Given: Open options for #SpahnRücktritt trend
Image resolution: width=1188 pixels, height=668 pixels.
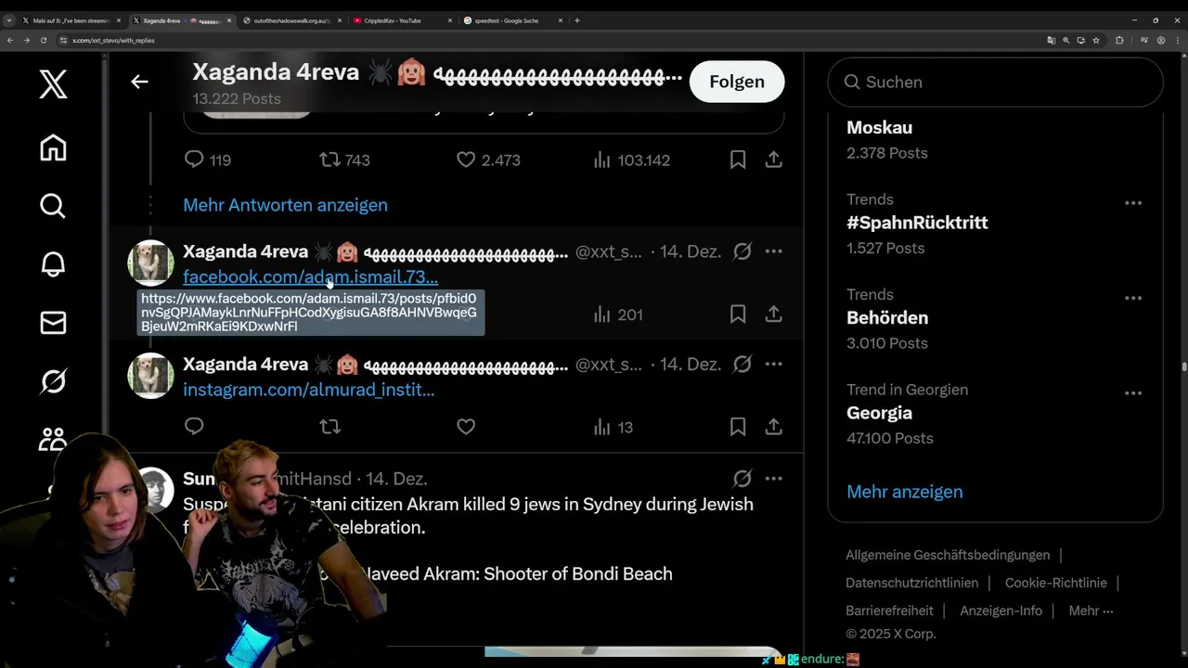Looking at the screenshot, I should tap(1132, 203).
